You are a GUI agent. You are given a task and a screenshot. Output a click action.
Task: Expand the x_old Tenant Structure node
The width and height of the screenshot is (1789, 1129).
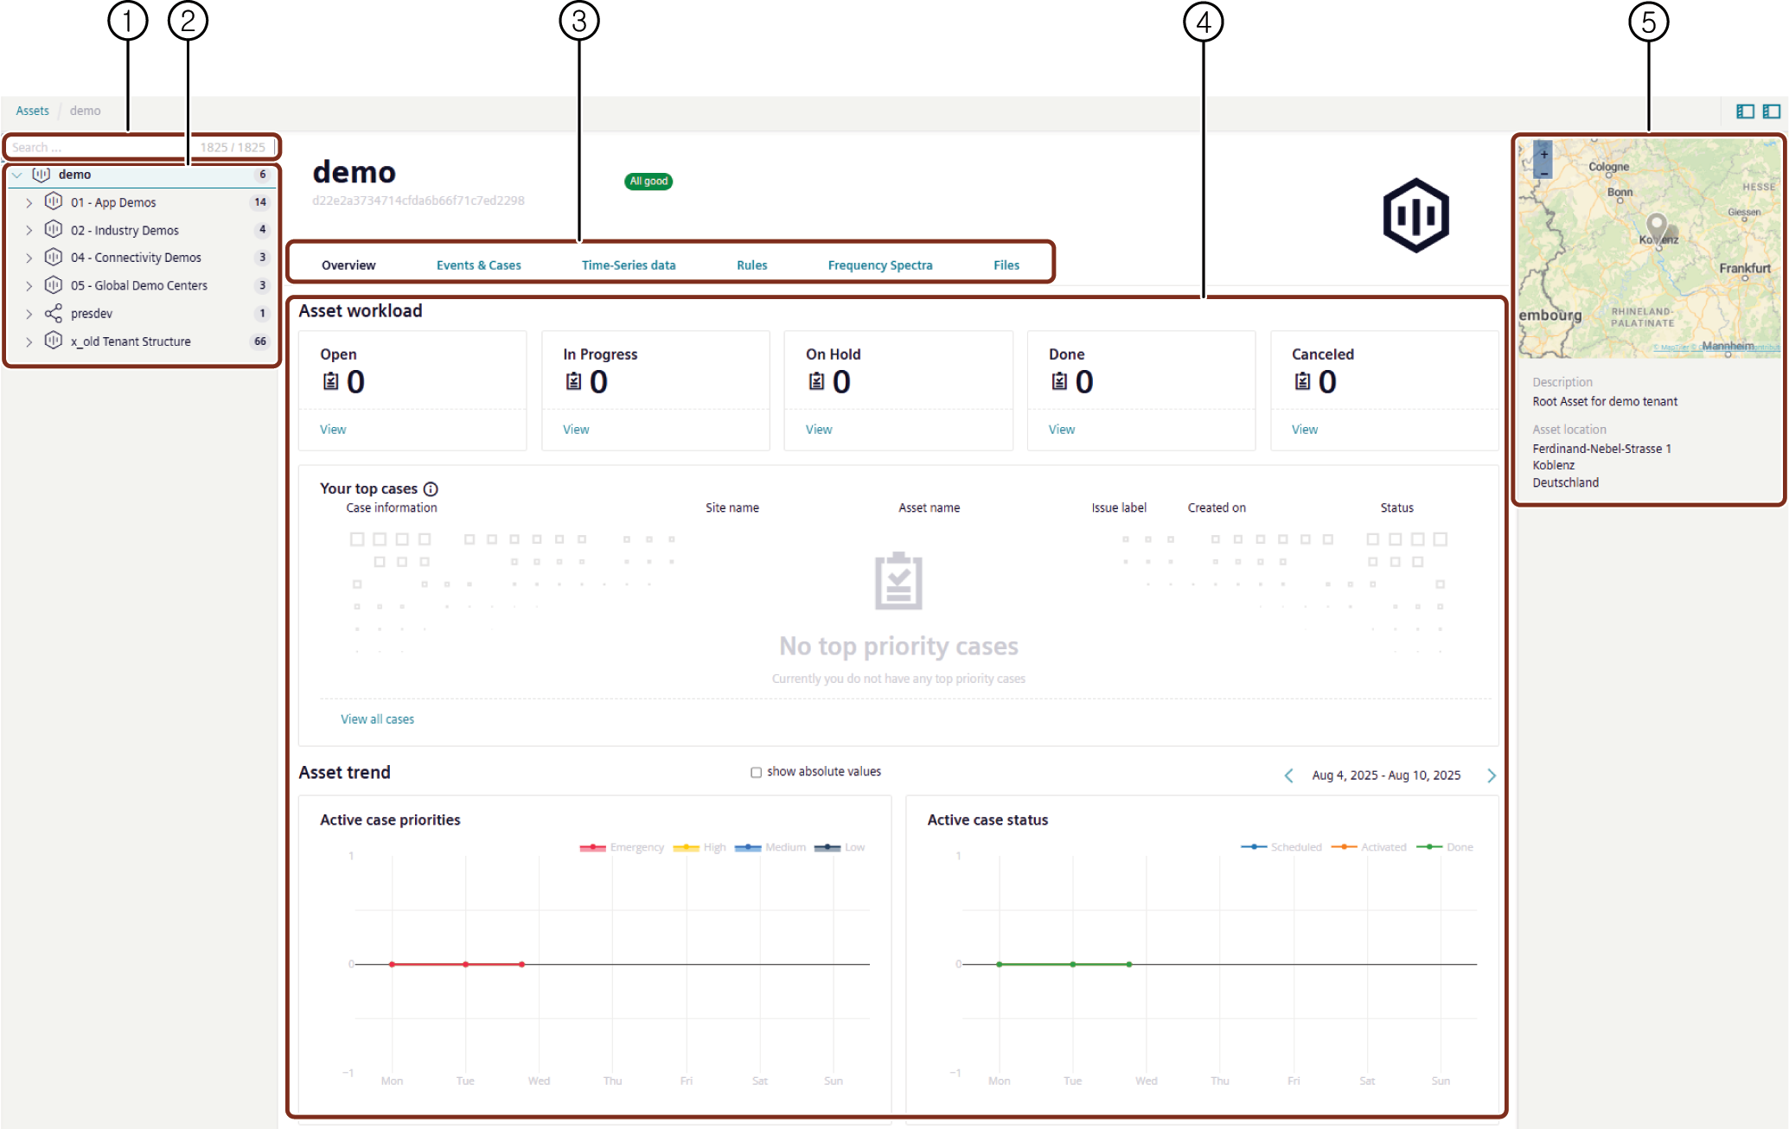pyautogui.click(x=29, y=341)
